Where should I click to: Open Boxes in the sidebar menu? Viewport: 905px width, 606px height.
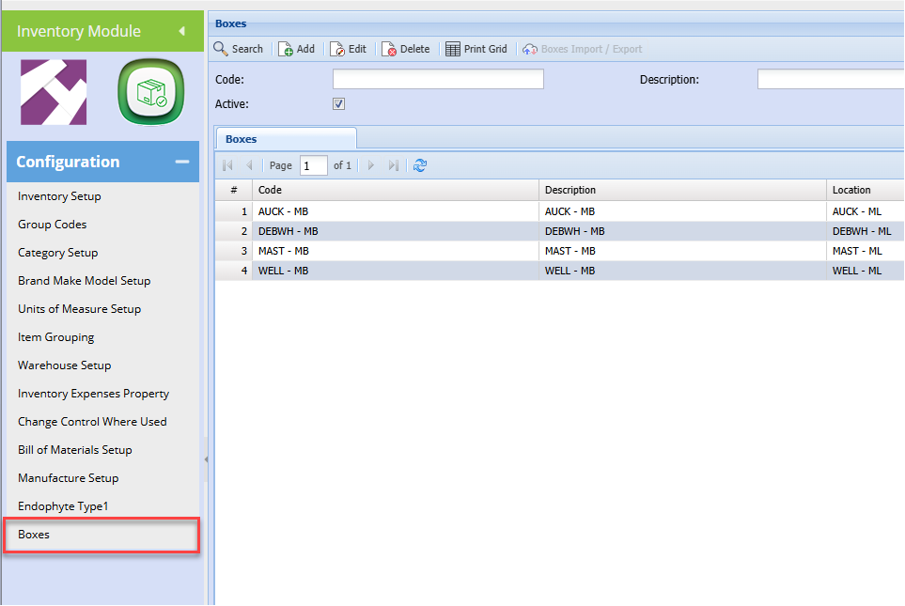[x=34, y=535]
